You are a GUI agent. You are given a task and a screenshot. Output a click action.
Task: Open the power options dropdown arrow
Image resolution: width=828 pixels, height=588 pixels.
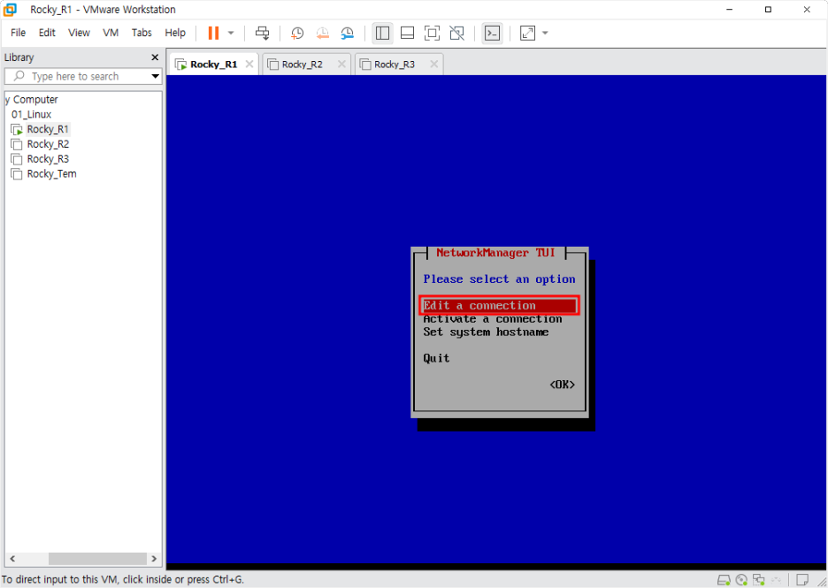pos(231,33)
